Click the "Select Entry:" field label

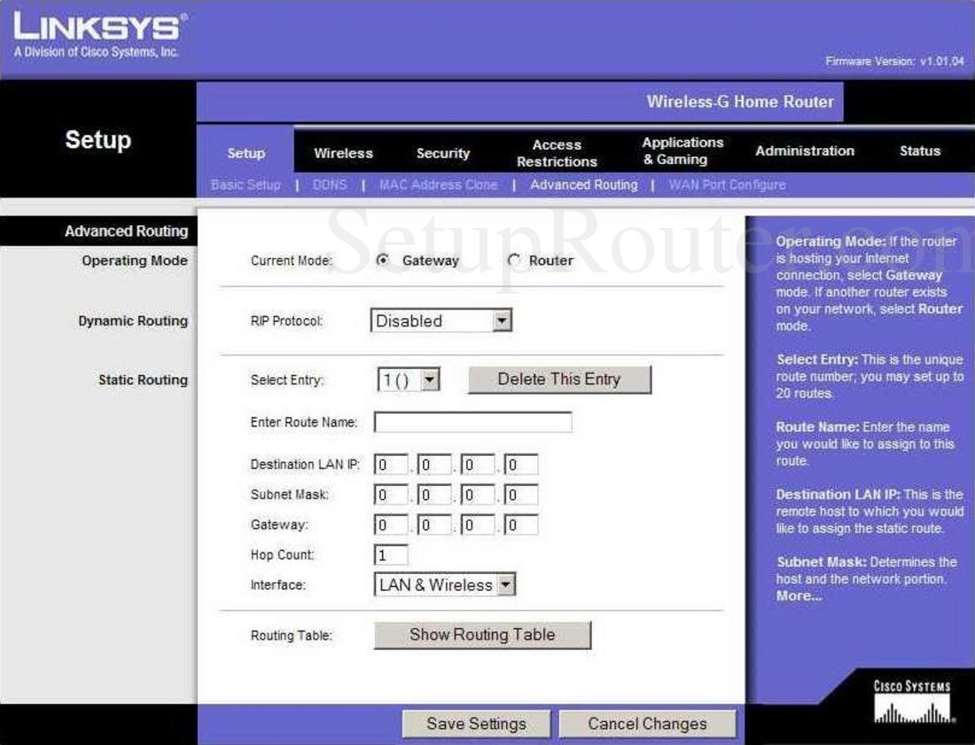click(287, 380)
